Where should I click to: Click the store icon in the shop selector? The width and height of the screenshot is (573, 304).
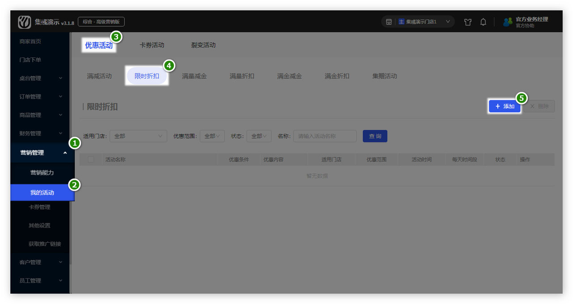point(389,22)
